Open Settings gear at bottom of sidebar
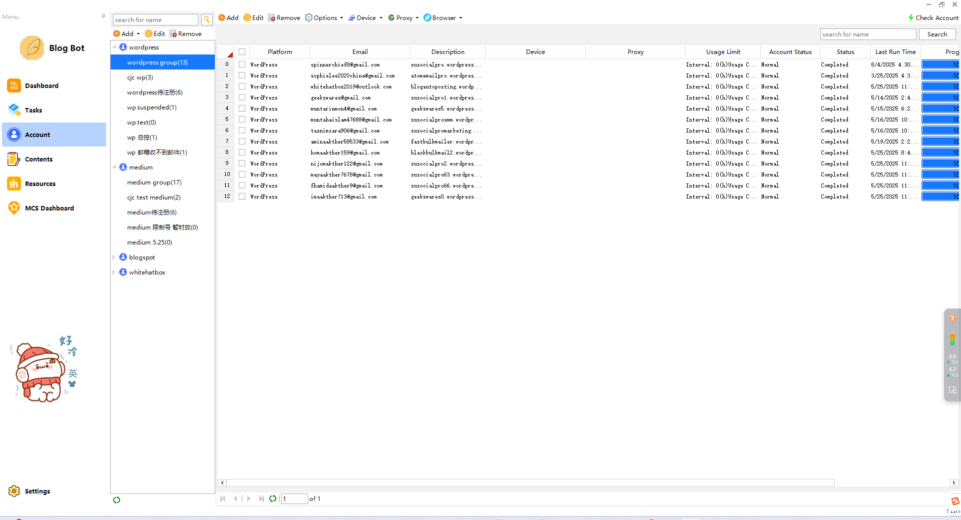 [14, 491]
